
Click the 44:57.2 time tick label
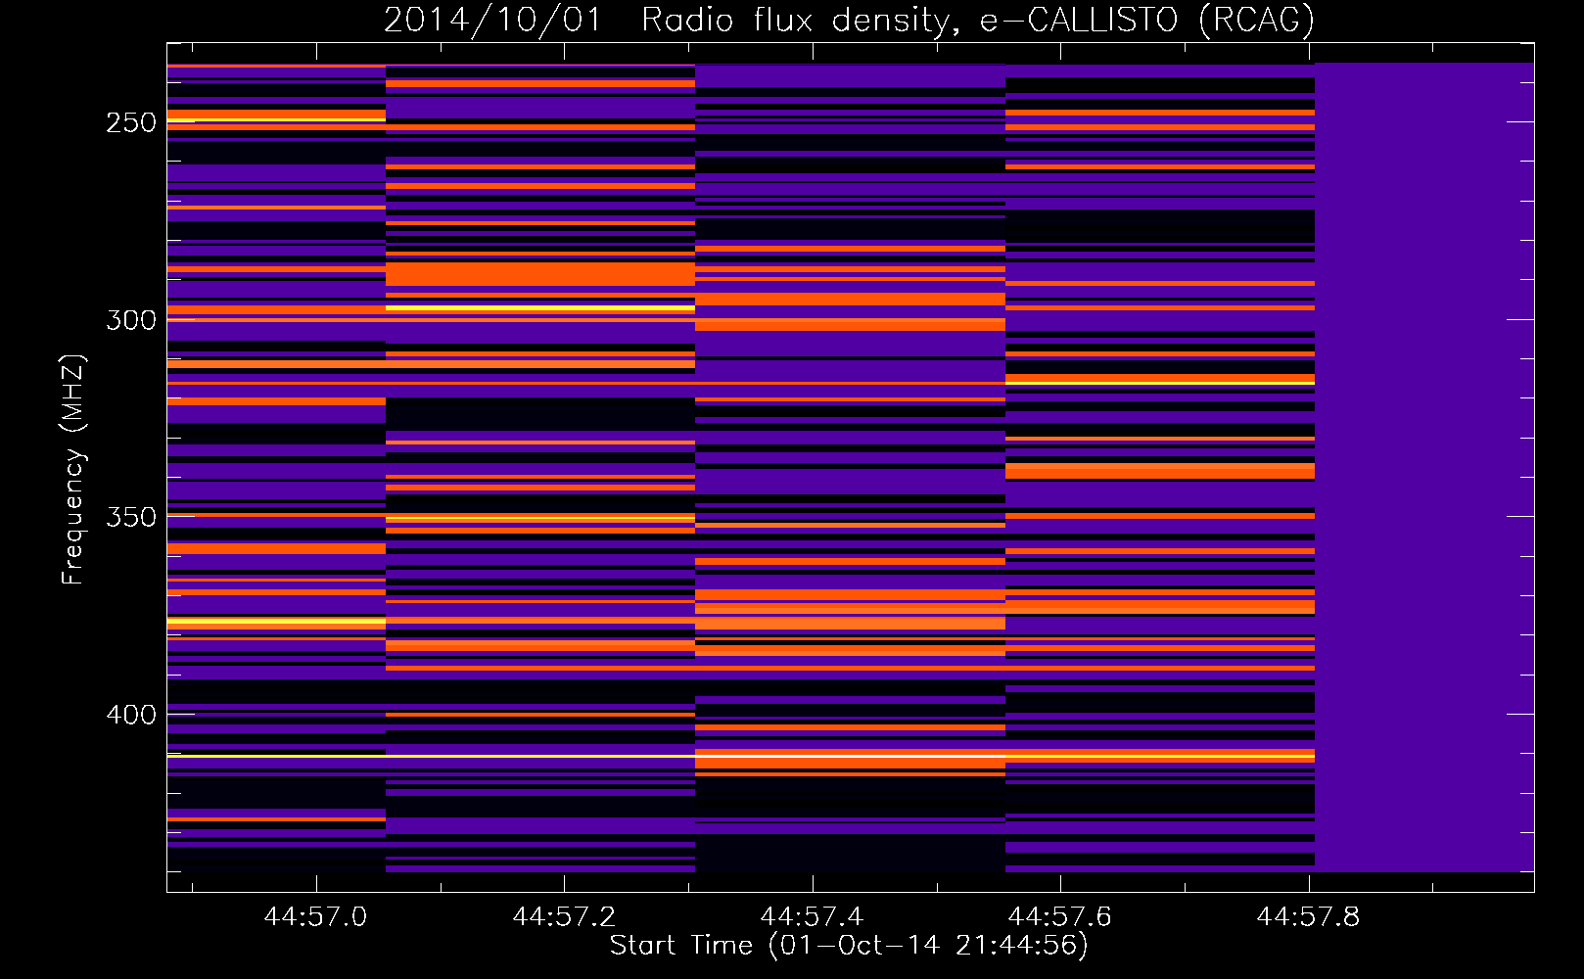coord(564,916)
